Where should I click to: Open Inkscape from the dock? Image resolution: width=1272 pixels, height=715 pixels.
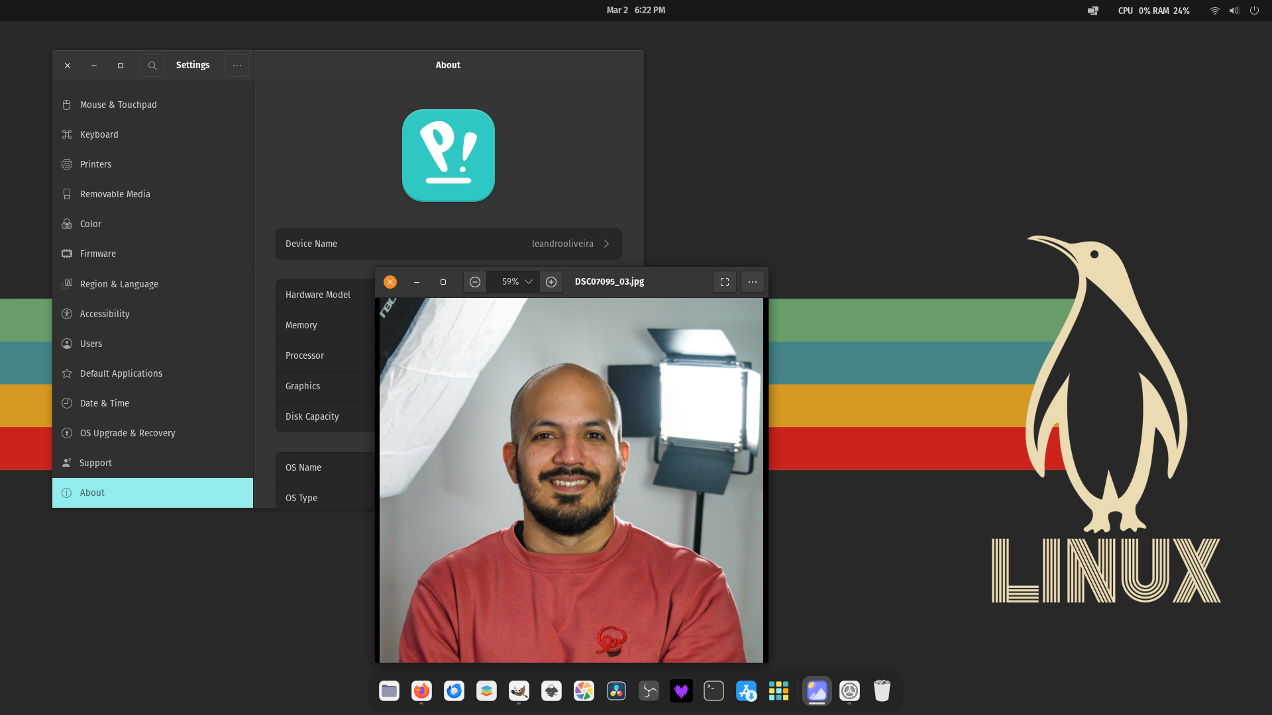[551, 691]
